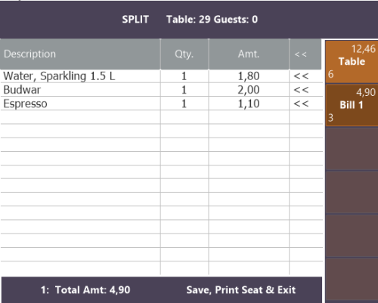Open the Bill 1 tile showing 4,90
The image size is (378, 303).
pos(352,105)
